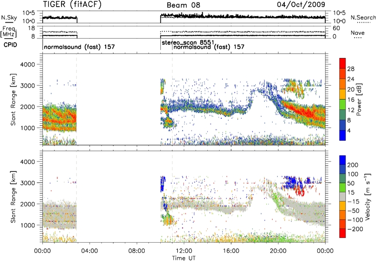This screenshot has height=261, width=376.
Task: Click the 20:00 time tick label
Action: pyautogui.click(x=278, y=251)
